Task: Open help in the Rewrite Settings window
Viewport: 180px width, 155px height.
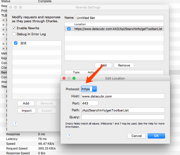Action: click(x=15, y=123)
